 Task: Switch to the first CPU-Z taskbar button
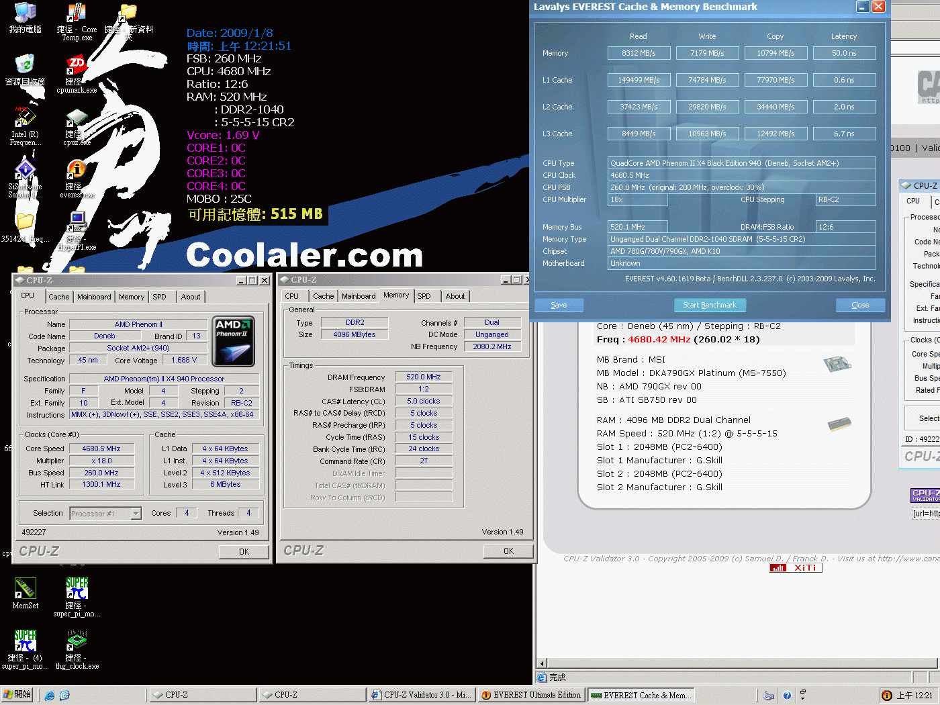(202, 695)
